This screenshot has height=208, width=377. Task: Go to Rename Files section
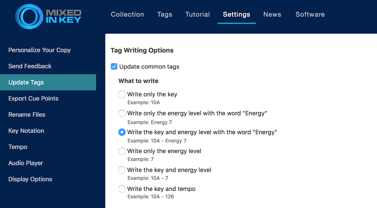pos(27,115)
